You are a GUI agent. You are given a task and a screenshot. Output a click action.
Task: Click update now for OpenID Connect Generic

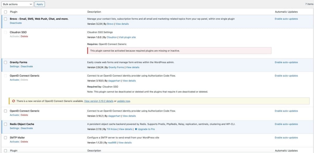(124, 101)
